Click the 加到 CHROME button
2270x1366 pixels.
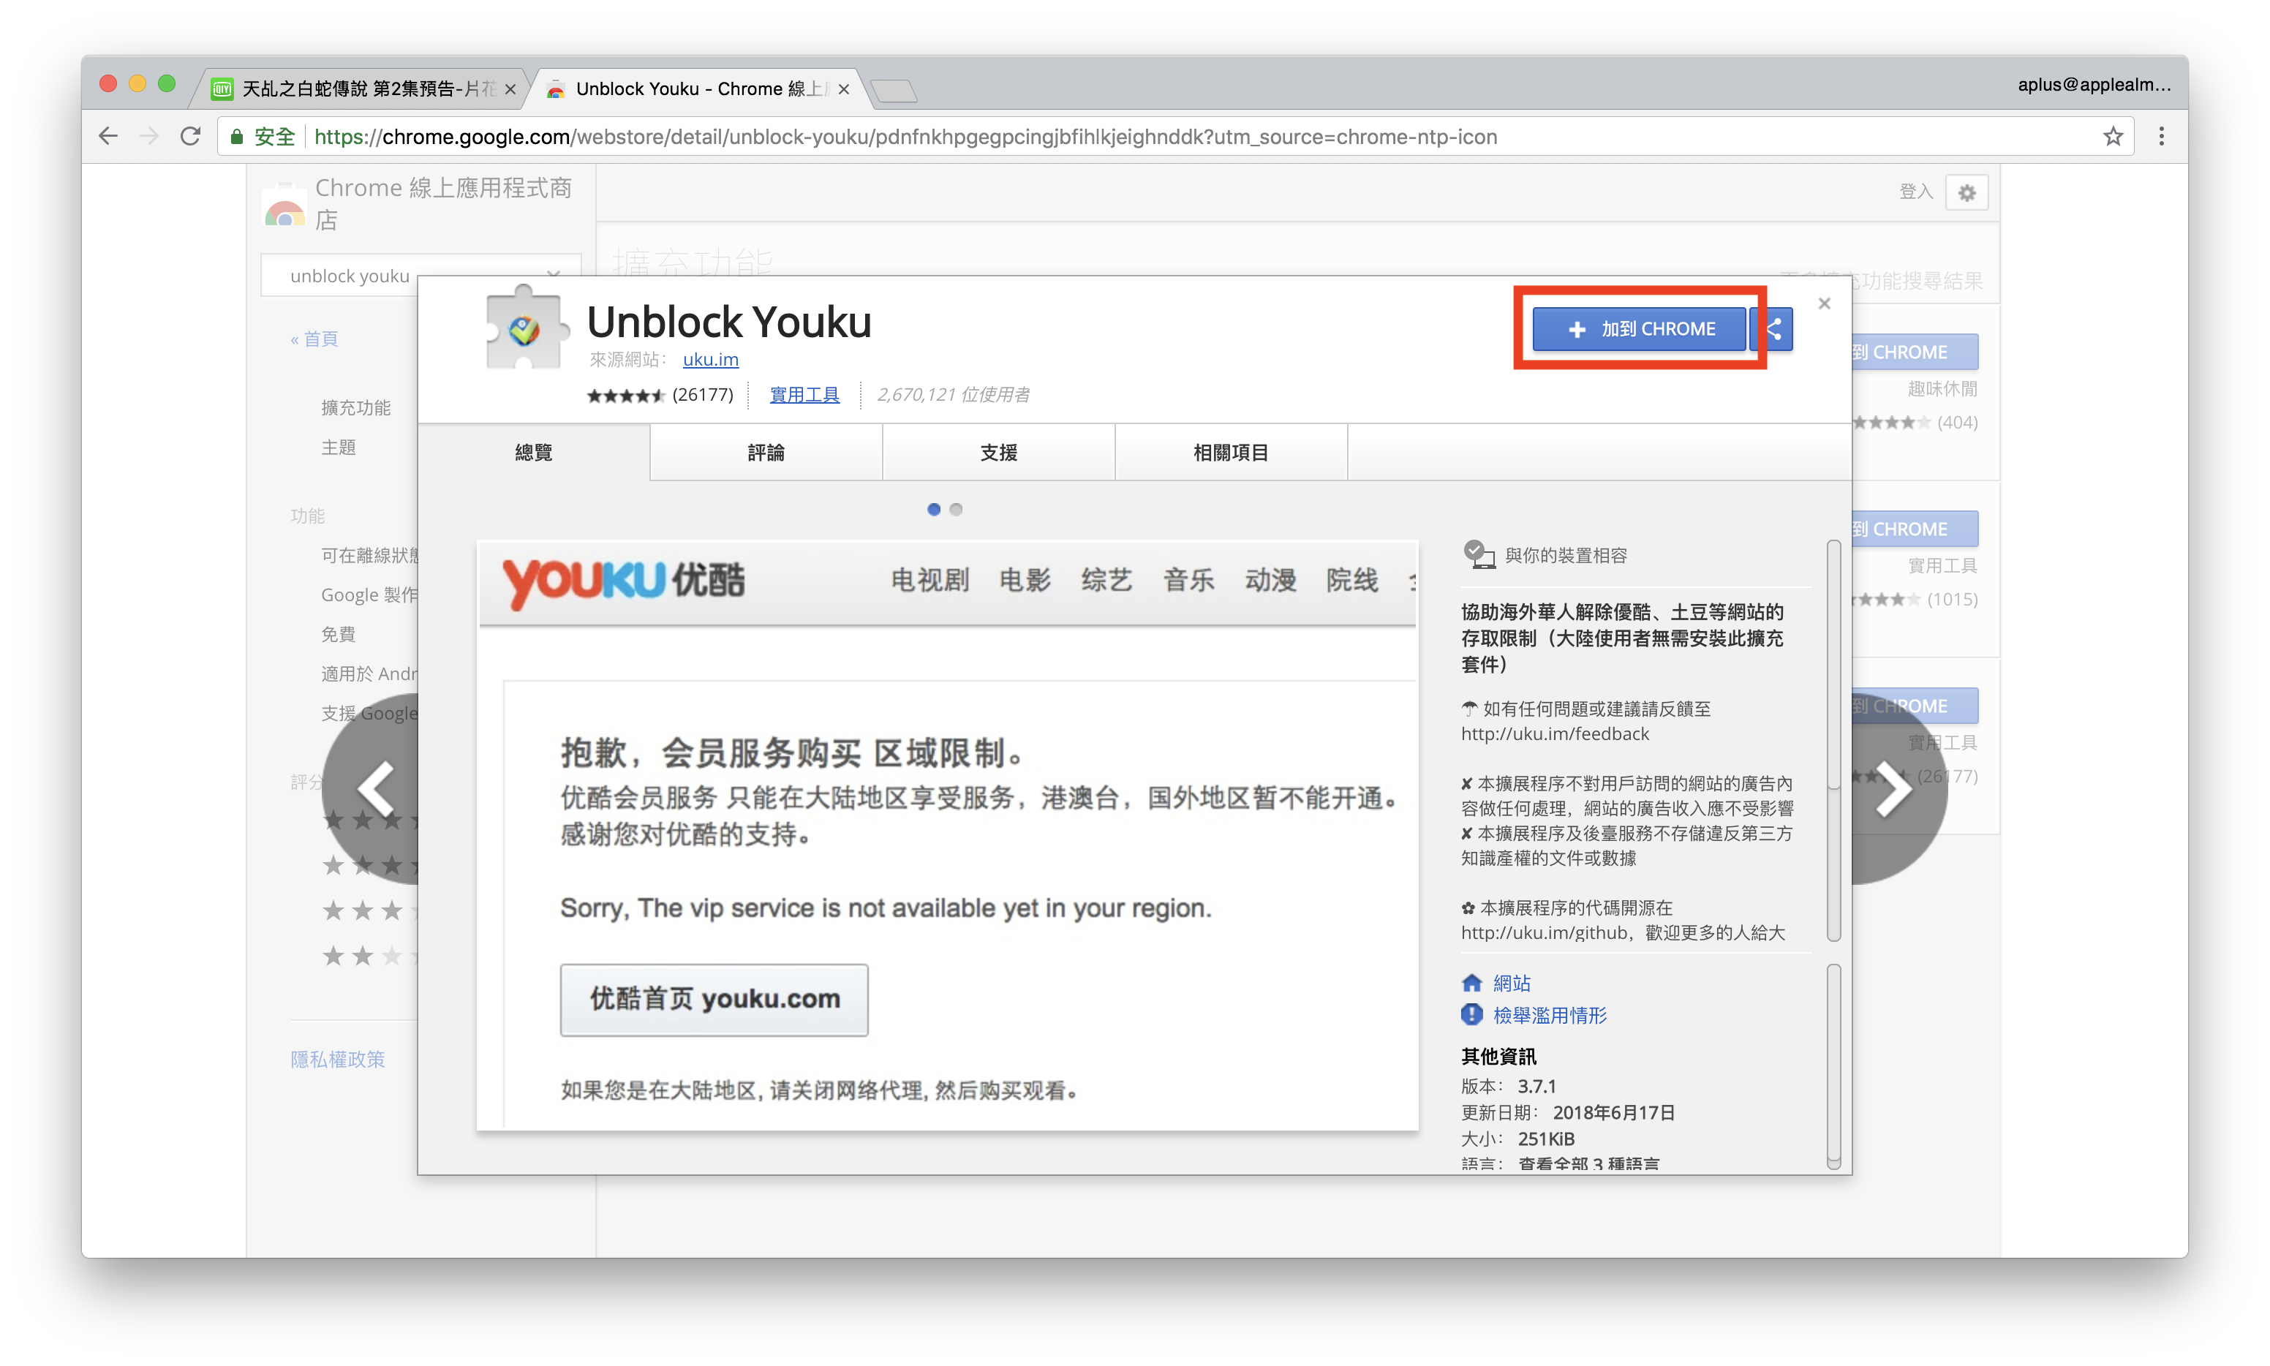1639,328
